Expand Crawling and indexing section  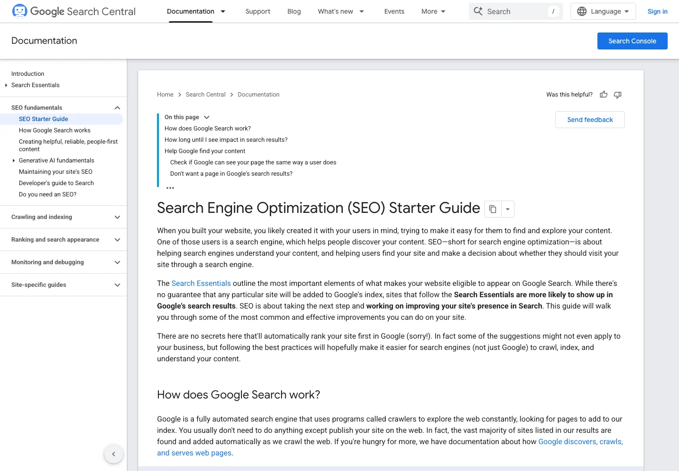tap(117, 217)
